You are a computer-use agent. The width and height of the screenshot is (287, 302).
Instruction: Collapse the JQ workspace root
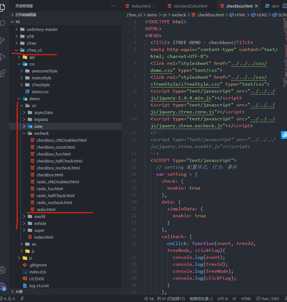12,22
